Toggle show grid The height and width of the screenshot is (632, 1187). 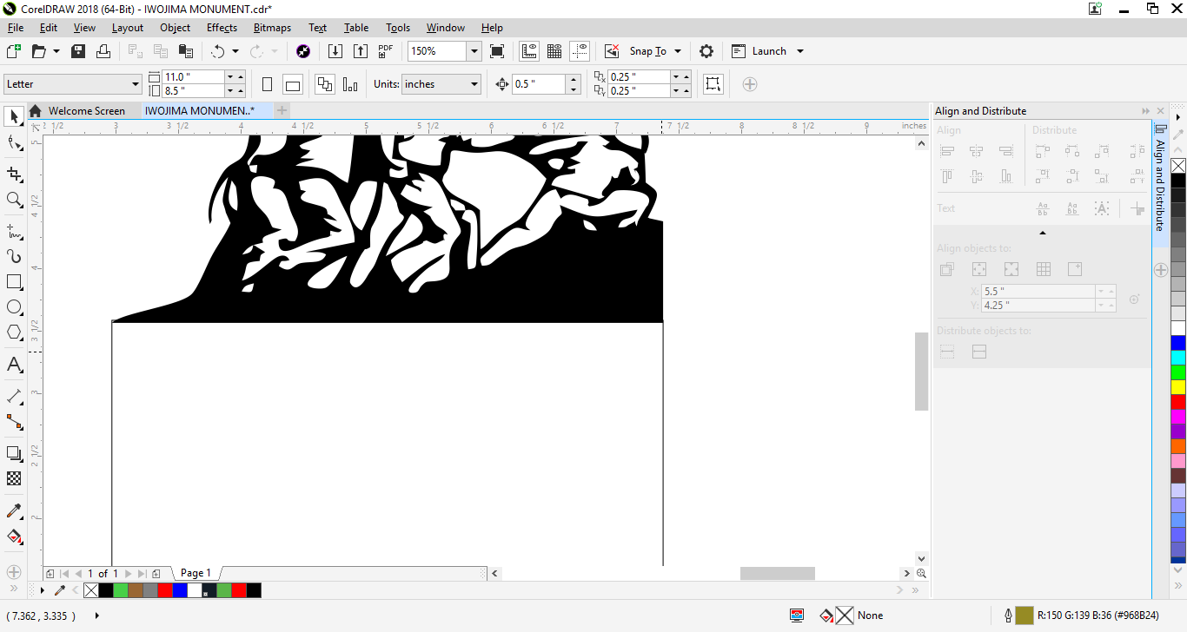(554, 51)
